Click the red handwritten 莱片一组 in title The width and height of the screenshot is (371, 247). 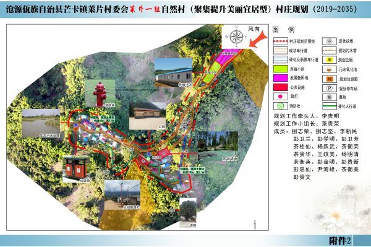[x=145, y=9]
